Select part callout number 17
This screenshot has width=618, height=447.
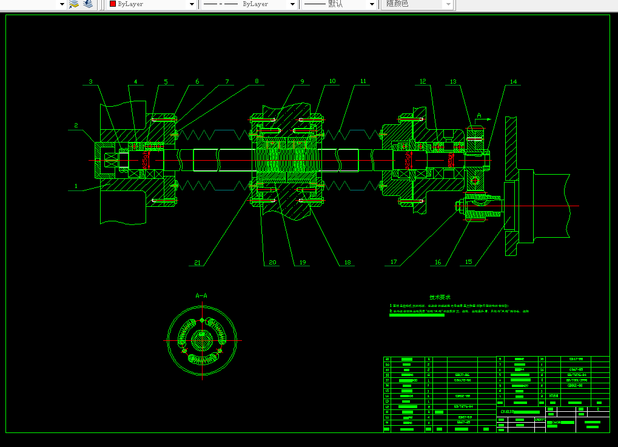[x=394, y=262]
